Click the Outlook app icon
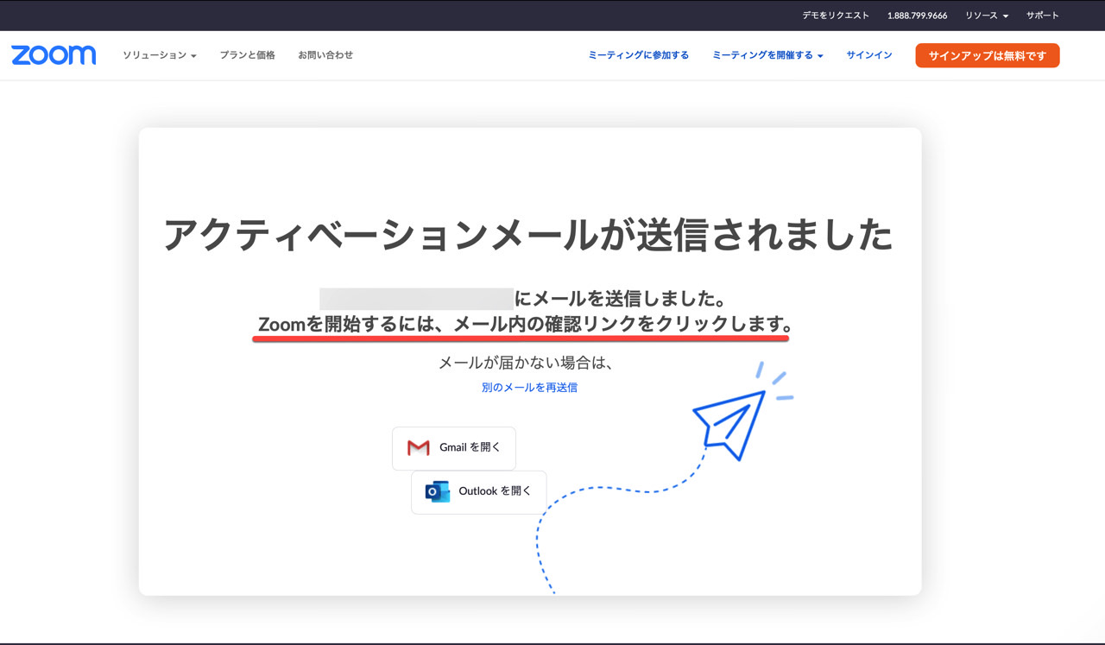1105x645 pixels. click(x=438, y=491)
